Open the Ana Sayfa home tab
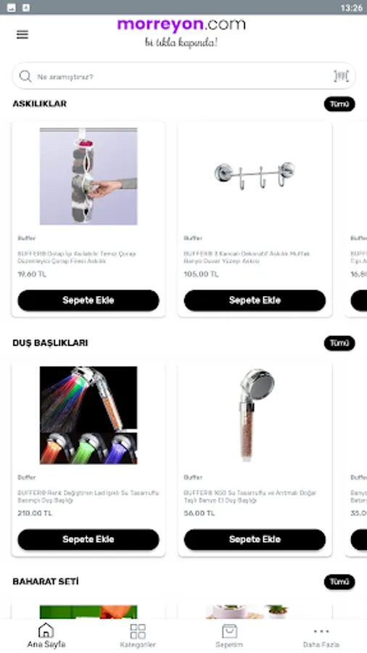Image resolution: width=367 pixels, height=653 pixels. tap(46, 636)
